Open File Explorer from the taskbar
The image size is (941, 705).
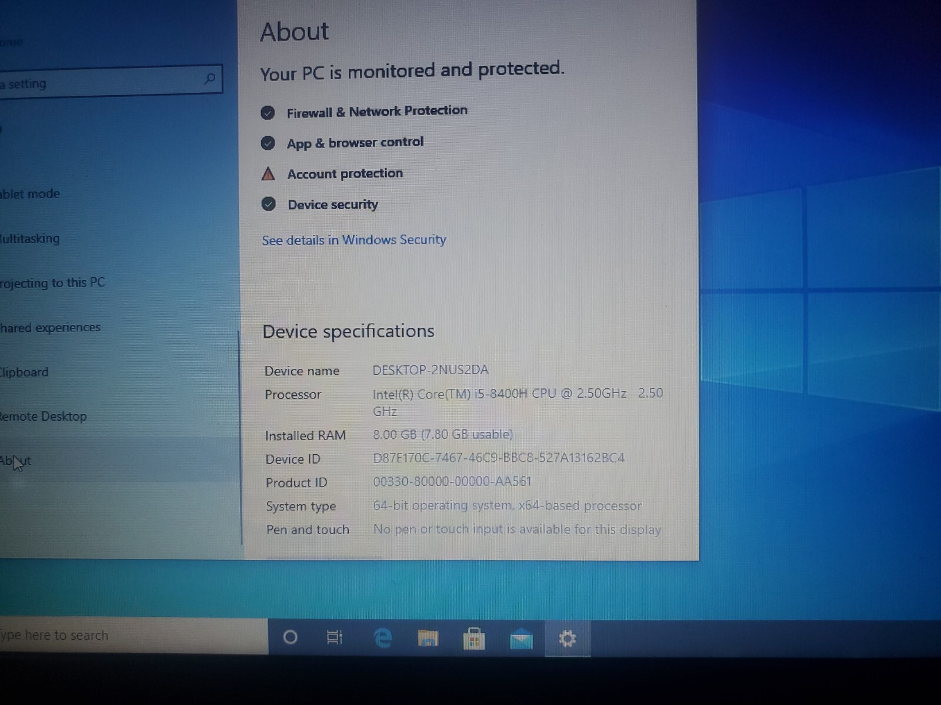pyautogui.click(x=428, y=638)
